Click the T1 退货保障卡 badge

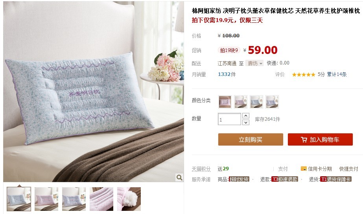[336, 179]
